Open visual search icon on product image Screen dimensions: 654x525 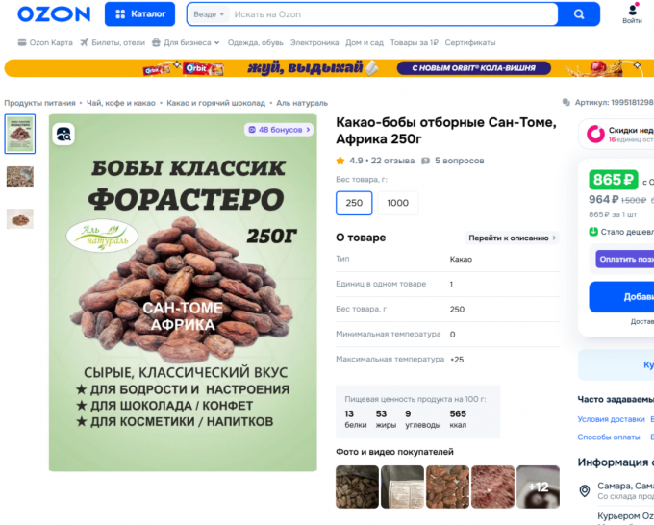(x=63, y=135)
